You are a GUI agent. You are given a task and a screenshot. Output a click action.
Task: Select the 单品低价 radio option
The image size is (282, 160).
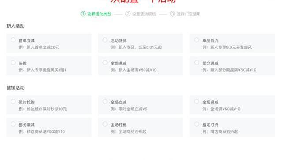[x=197, y=40]
